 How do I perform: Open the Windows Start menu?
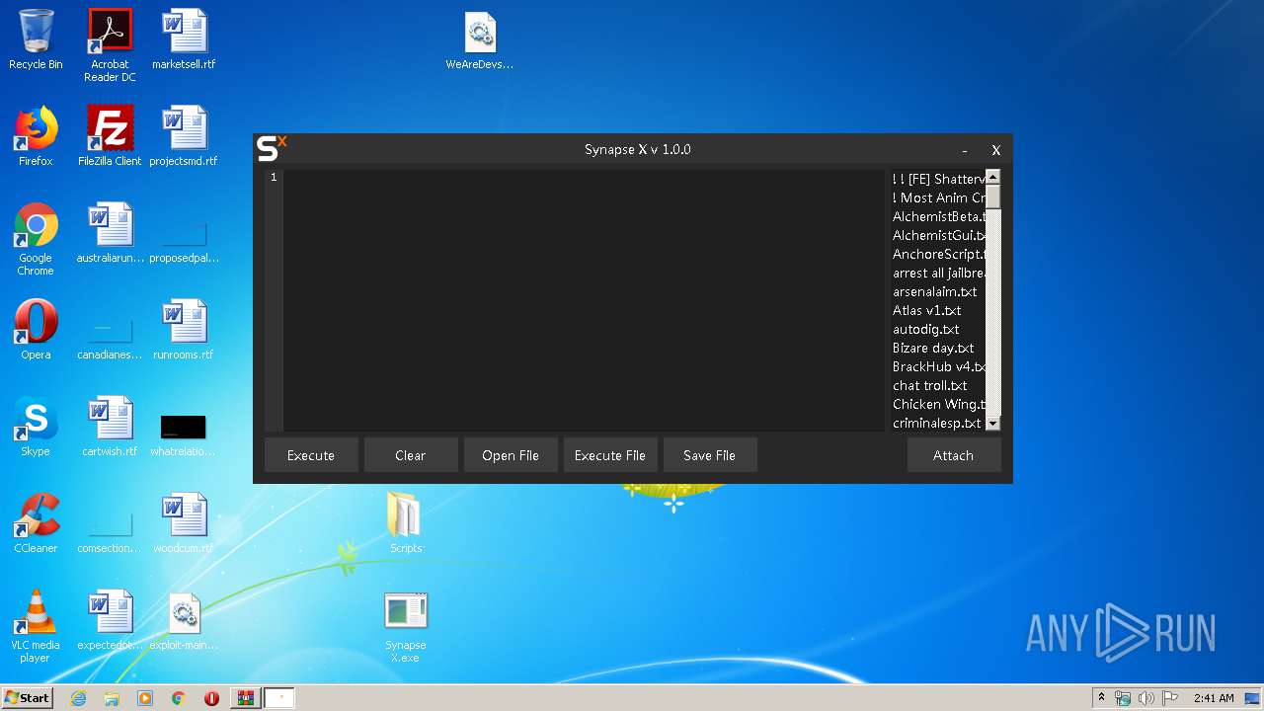pyautogui.click(x=27, y=697)
